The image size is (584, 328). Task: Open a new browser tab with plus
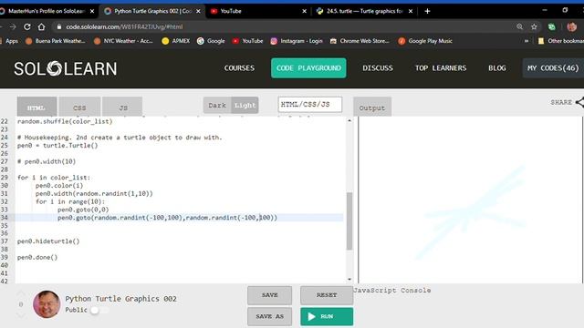click(x=427, y=11)
